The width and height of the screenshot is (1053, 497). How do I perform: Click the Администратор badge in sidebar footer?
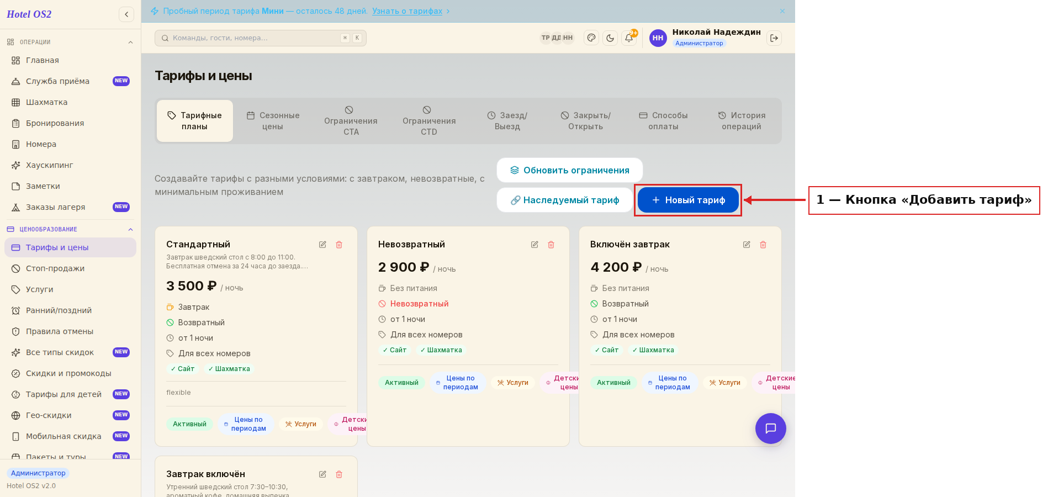[38, 473]
